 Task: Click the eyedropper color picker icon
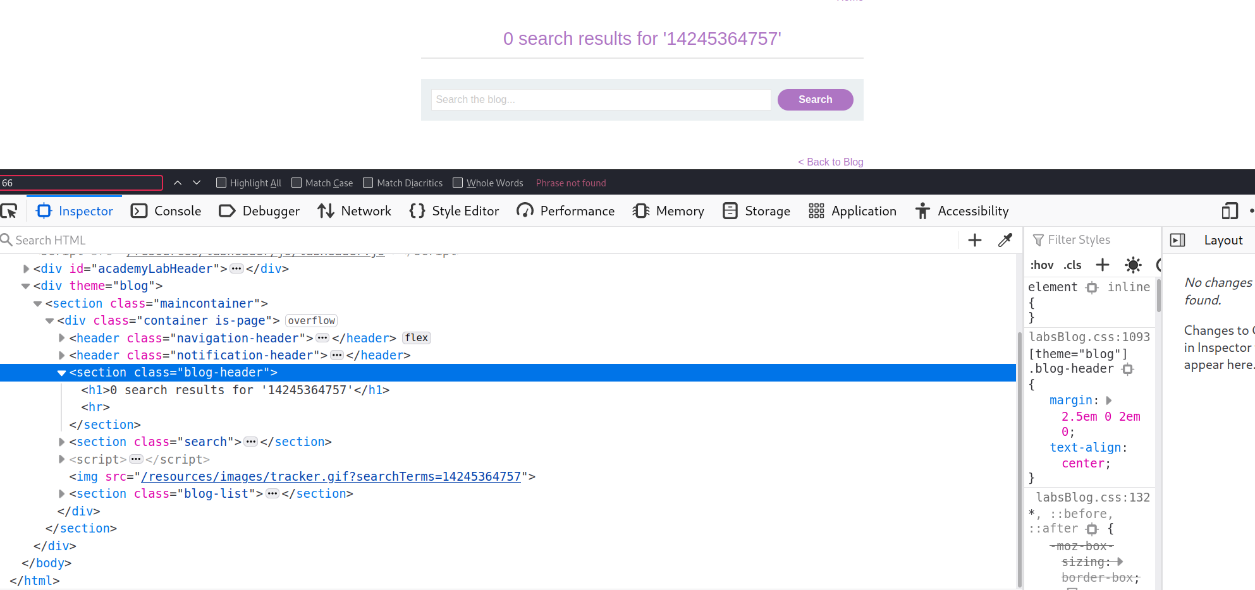(1005, 240)
